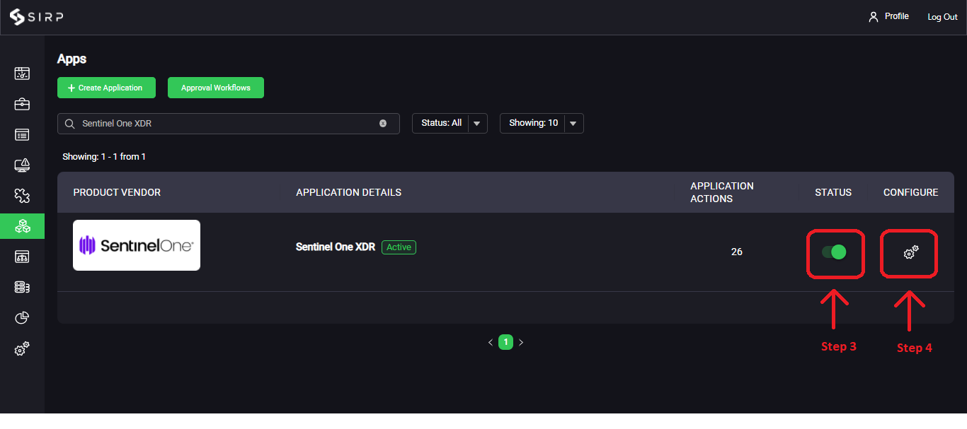Open the Status: All dropdown

click(450, 123)
